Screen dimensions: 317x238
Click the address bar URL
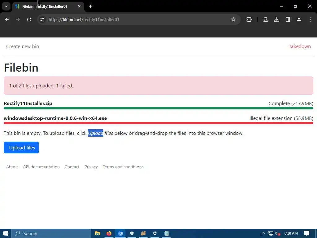pos(84,20)
